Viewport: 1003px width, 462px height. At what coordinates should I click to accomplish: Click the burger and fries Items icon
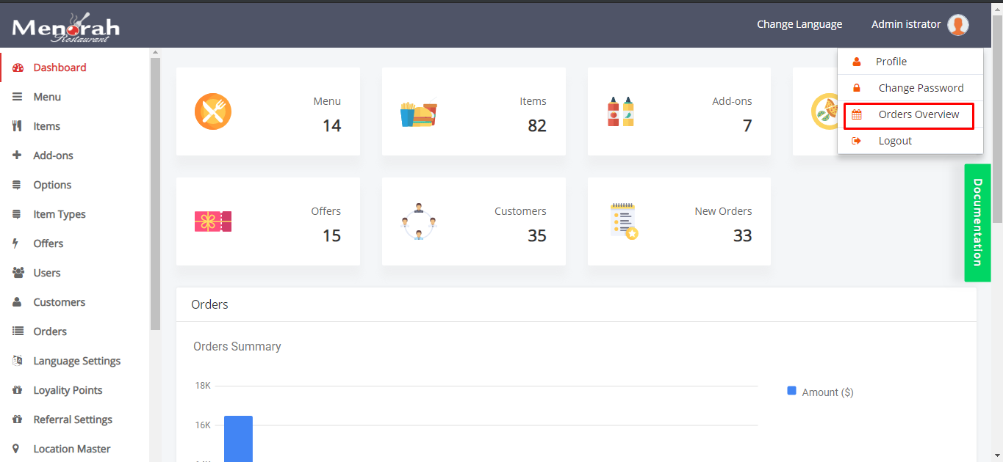coord(419,113)
